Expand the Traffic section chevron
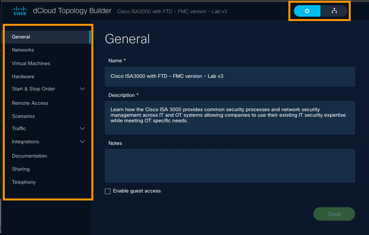Image resolution: width=369 pixels, height=235 pixels. (82, 129)
